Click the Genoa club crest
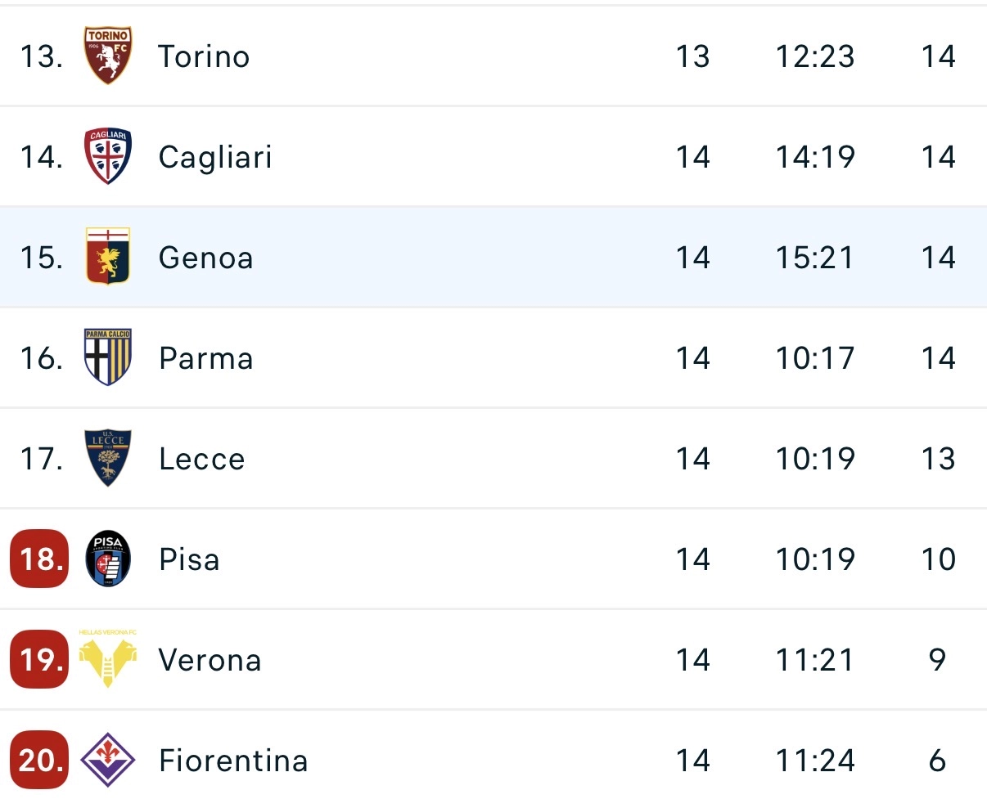This screenshot has height=808, width=987. click(108, 257)
